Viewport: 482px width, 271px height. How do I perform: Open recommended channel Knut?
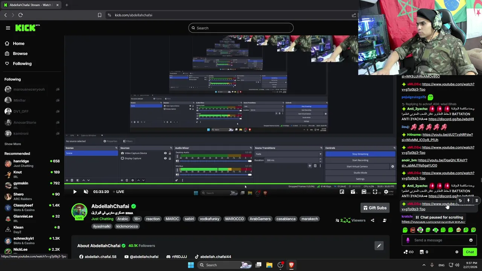click(32, 174)
